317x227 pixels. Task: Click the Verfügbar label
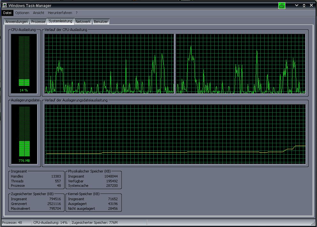(76, 181)
